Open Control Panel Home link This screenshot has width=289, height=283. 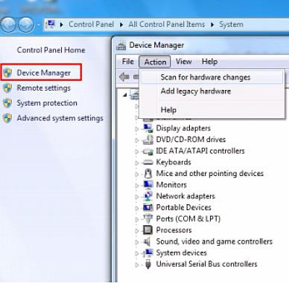click(x=51, y=50)
